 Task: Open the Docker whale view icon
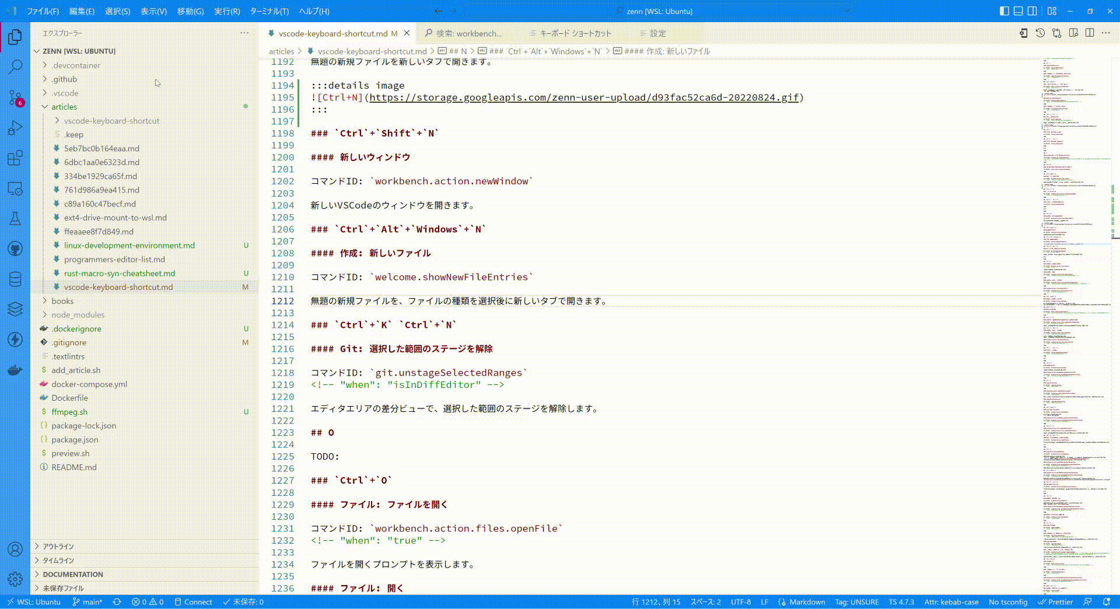tap(15, 370)
